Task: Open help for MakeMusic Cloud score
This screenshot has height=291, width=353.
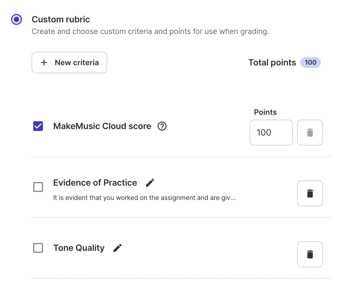Action: [x=162, y=126]
